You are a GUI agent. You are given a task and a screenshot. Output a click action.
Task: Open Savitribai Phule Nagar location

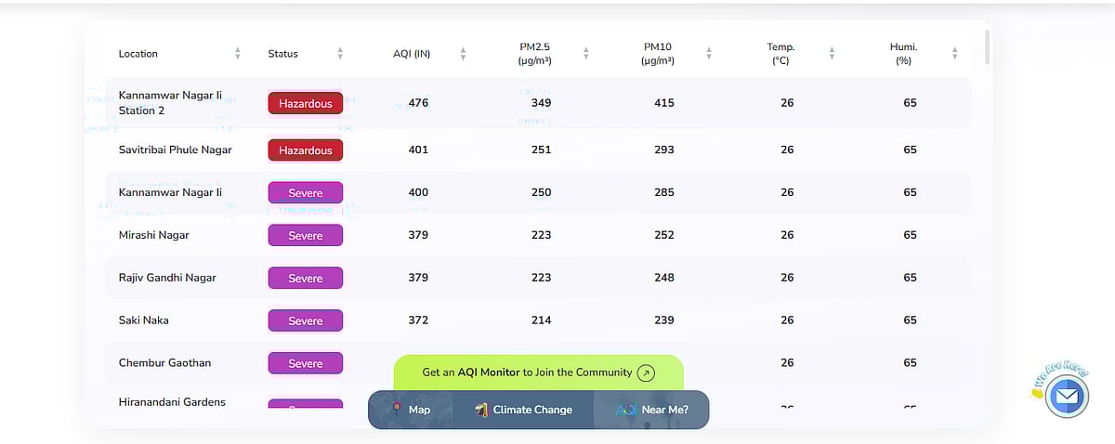[175, 150]
